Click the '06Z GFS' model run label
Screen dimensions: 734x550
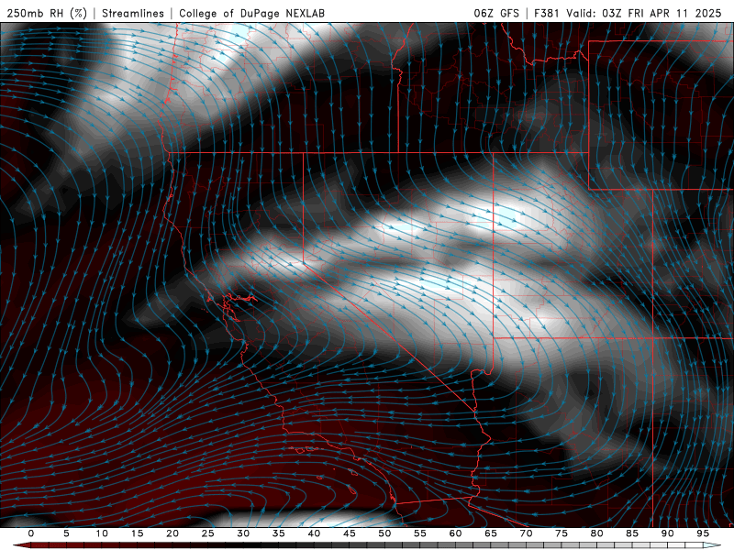coord(496,13)
